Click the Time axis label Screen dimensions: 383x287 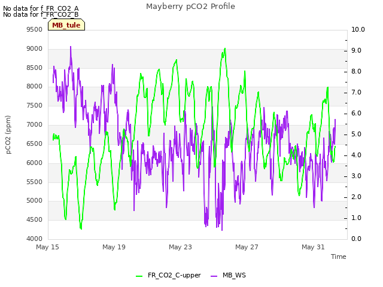click(338, 257)
